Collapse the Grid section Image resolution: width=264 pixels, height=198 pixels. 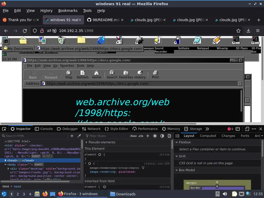(x=177, y=156)
